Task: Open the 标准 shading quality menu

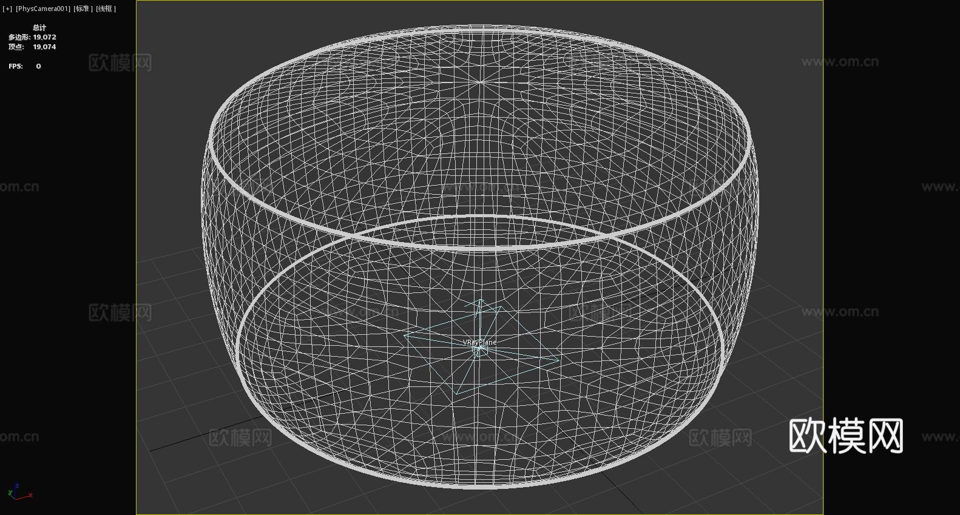Action: 83,8
